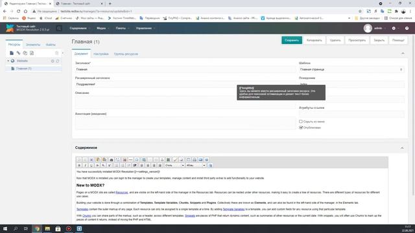Open the help question mark icon
Image resolution: width=415 pixels, height=233 pixels.
click(x=407, y=28)
